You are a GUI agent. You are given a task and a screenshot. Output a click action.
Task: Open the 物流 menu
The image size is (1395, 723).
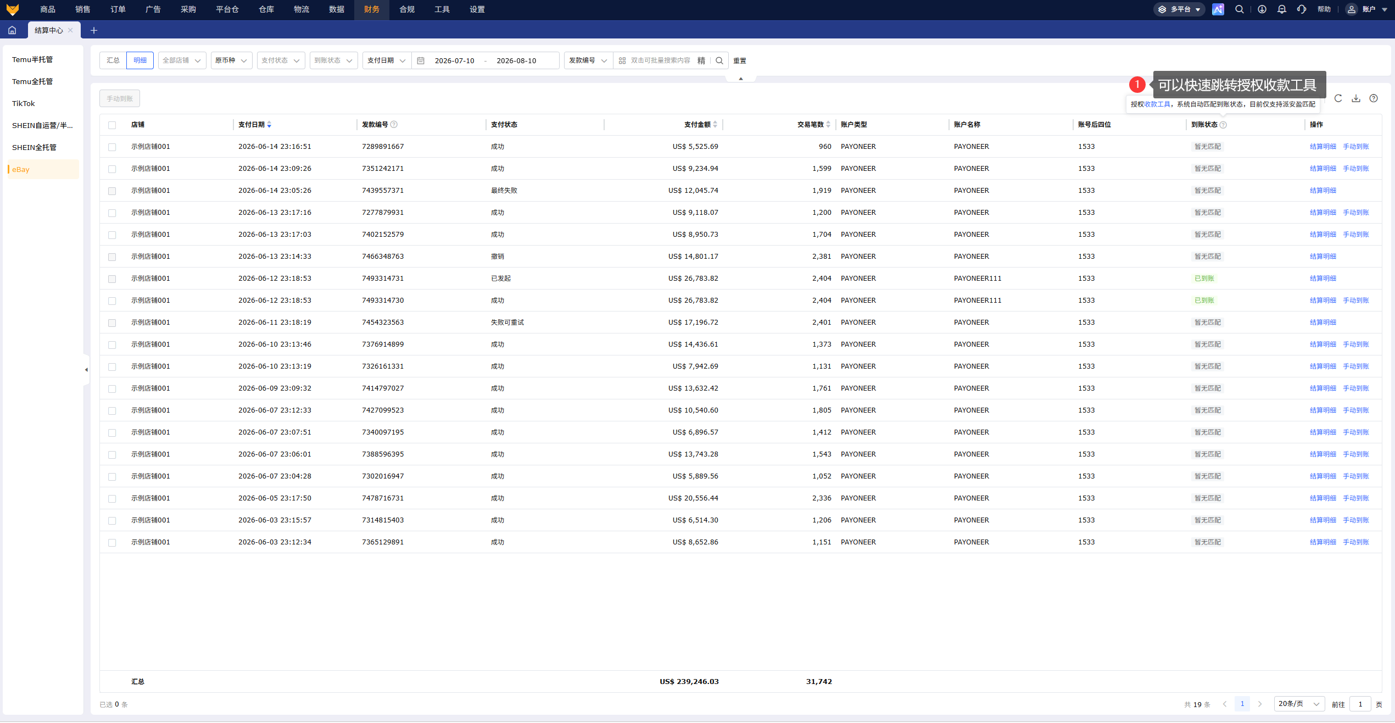302,9
